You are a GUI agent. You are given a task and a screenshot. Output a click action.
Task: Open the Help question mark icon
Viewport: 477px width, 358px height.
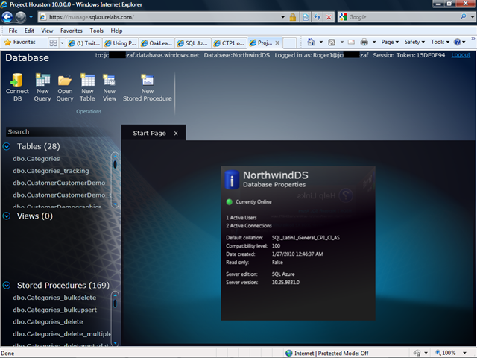click(x=457, y=42)
